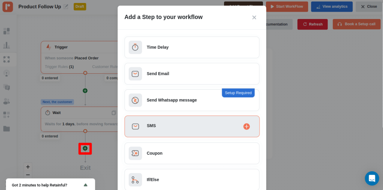Refresh the workflow
383x190 pixels.
click(x=312, y=24)
